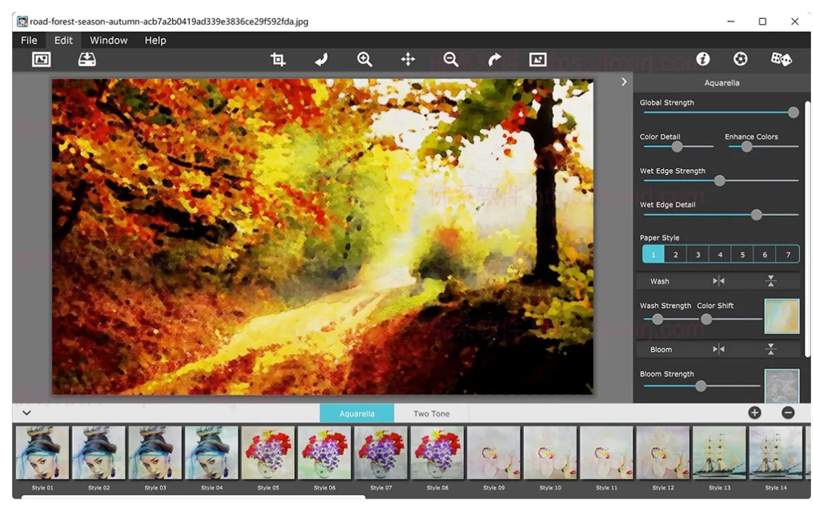Apply the Style 13 preset
Screen dimensions: 813x507
(x=719, y=453)
